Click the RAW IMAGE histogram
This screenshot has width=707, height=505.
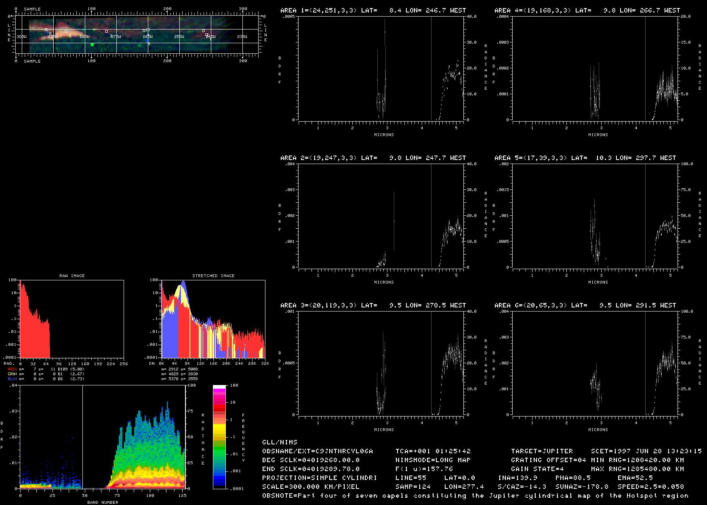(x=72, y=319)
